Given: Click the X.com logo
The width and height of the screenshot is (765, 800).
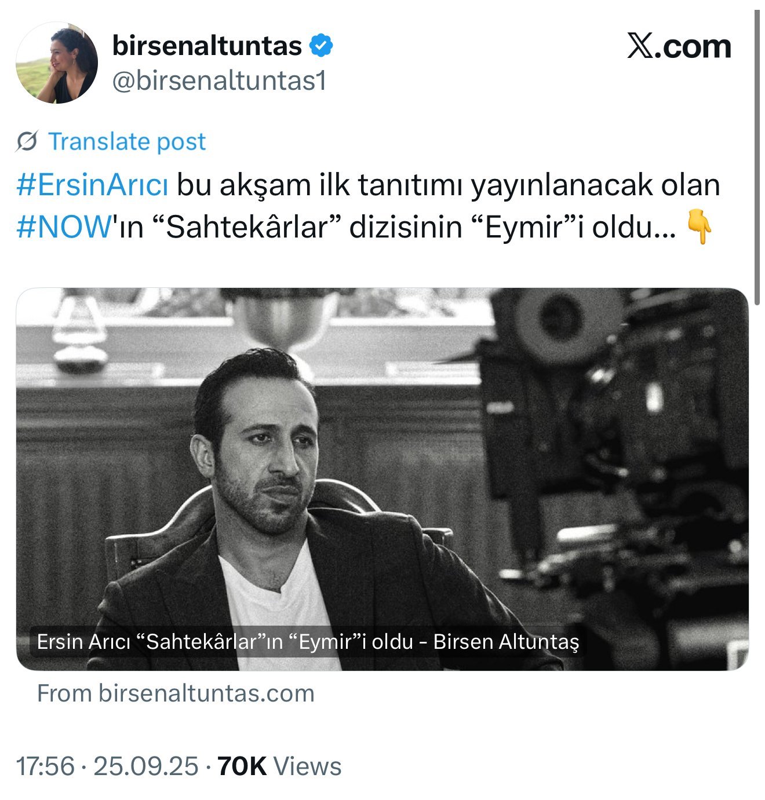Looking at the screenshot, I should (679, 46).
